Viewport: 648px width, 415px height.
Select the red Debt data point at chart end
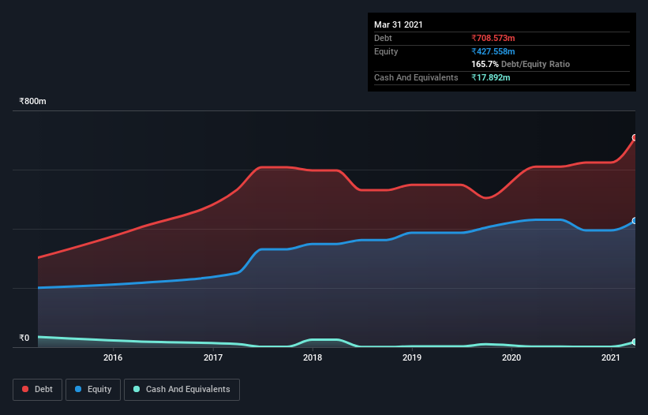[635, 137]
